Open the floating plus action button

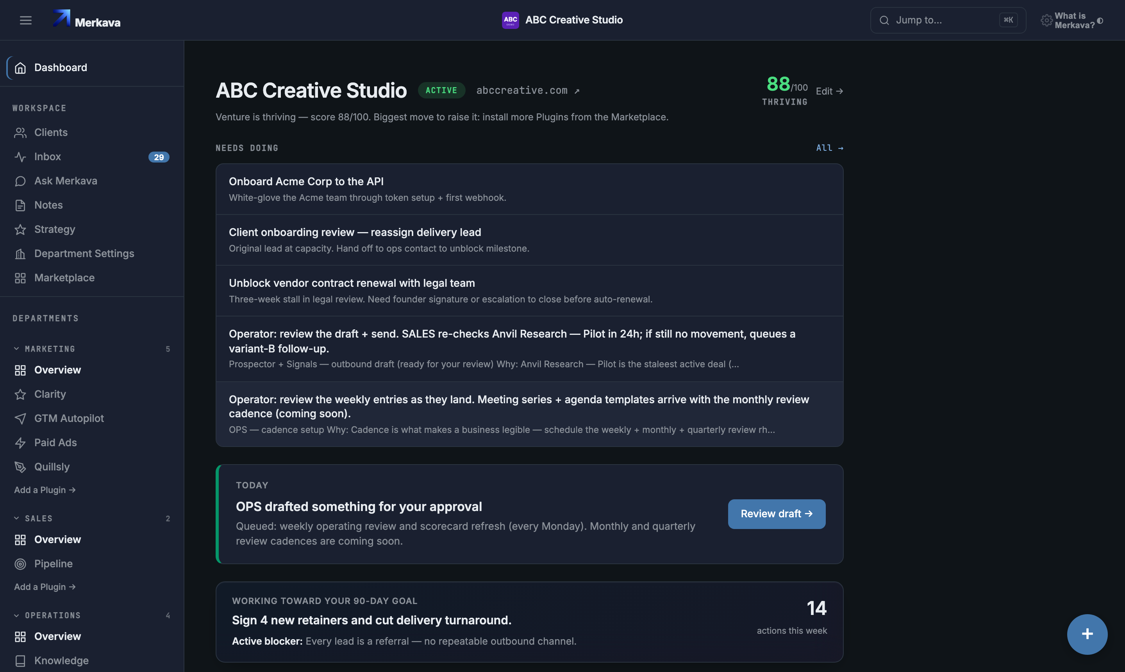(x=1087, y=634)
